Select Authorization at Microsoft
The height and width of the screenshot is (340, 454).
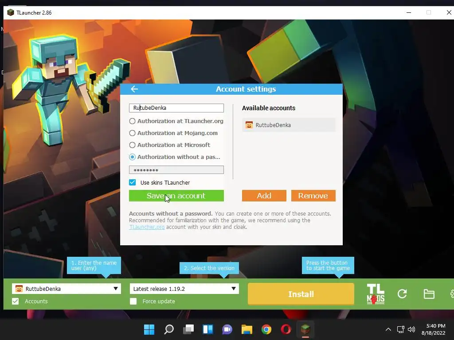pyautogui.click(x=169, y=145)
